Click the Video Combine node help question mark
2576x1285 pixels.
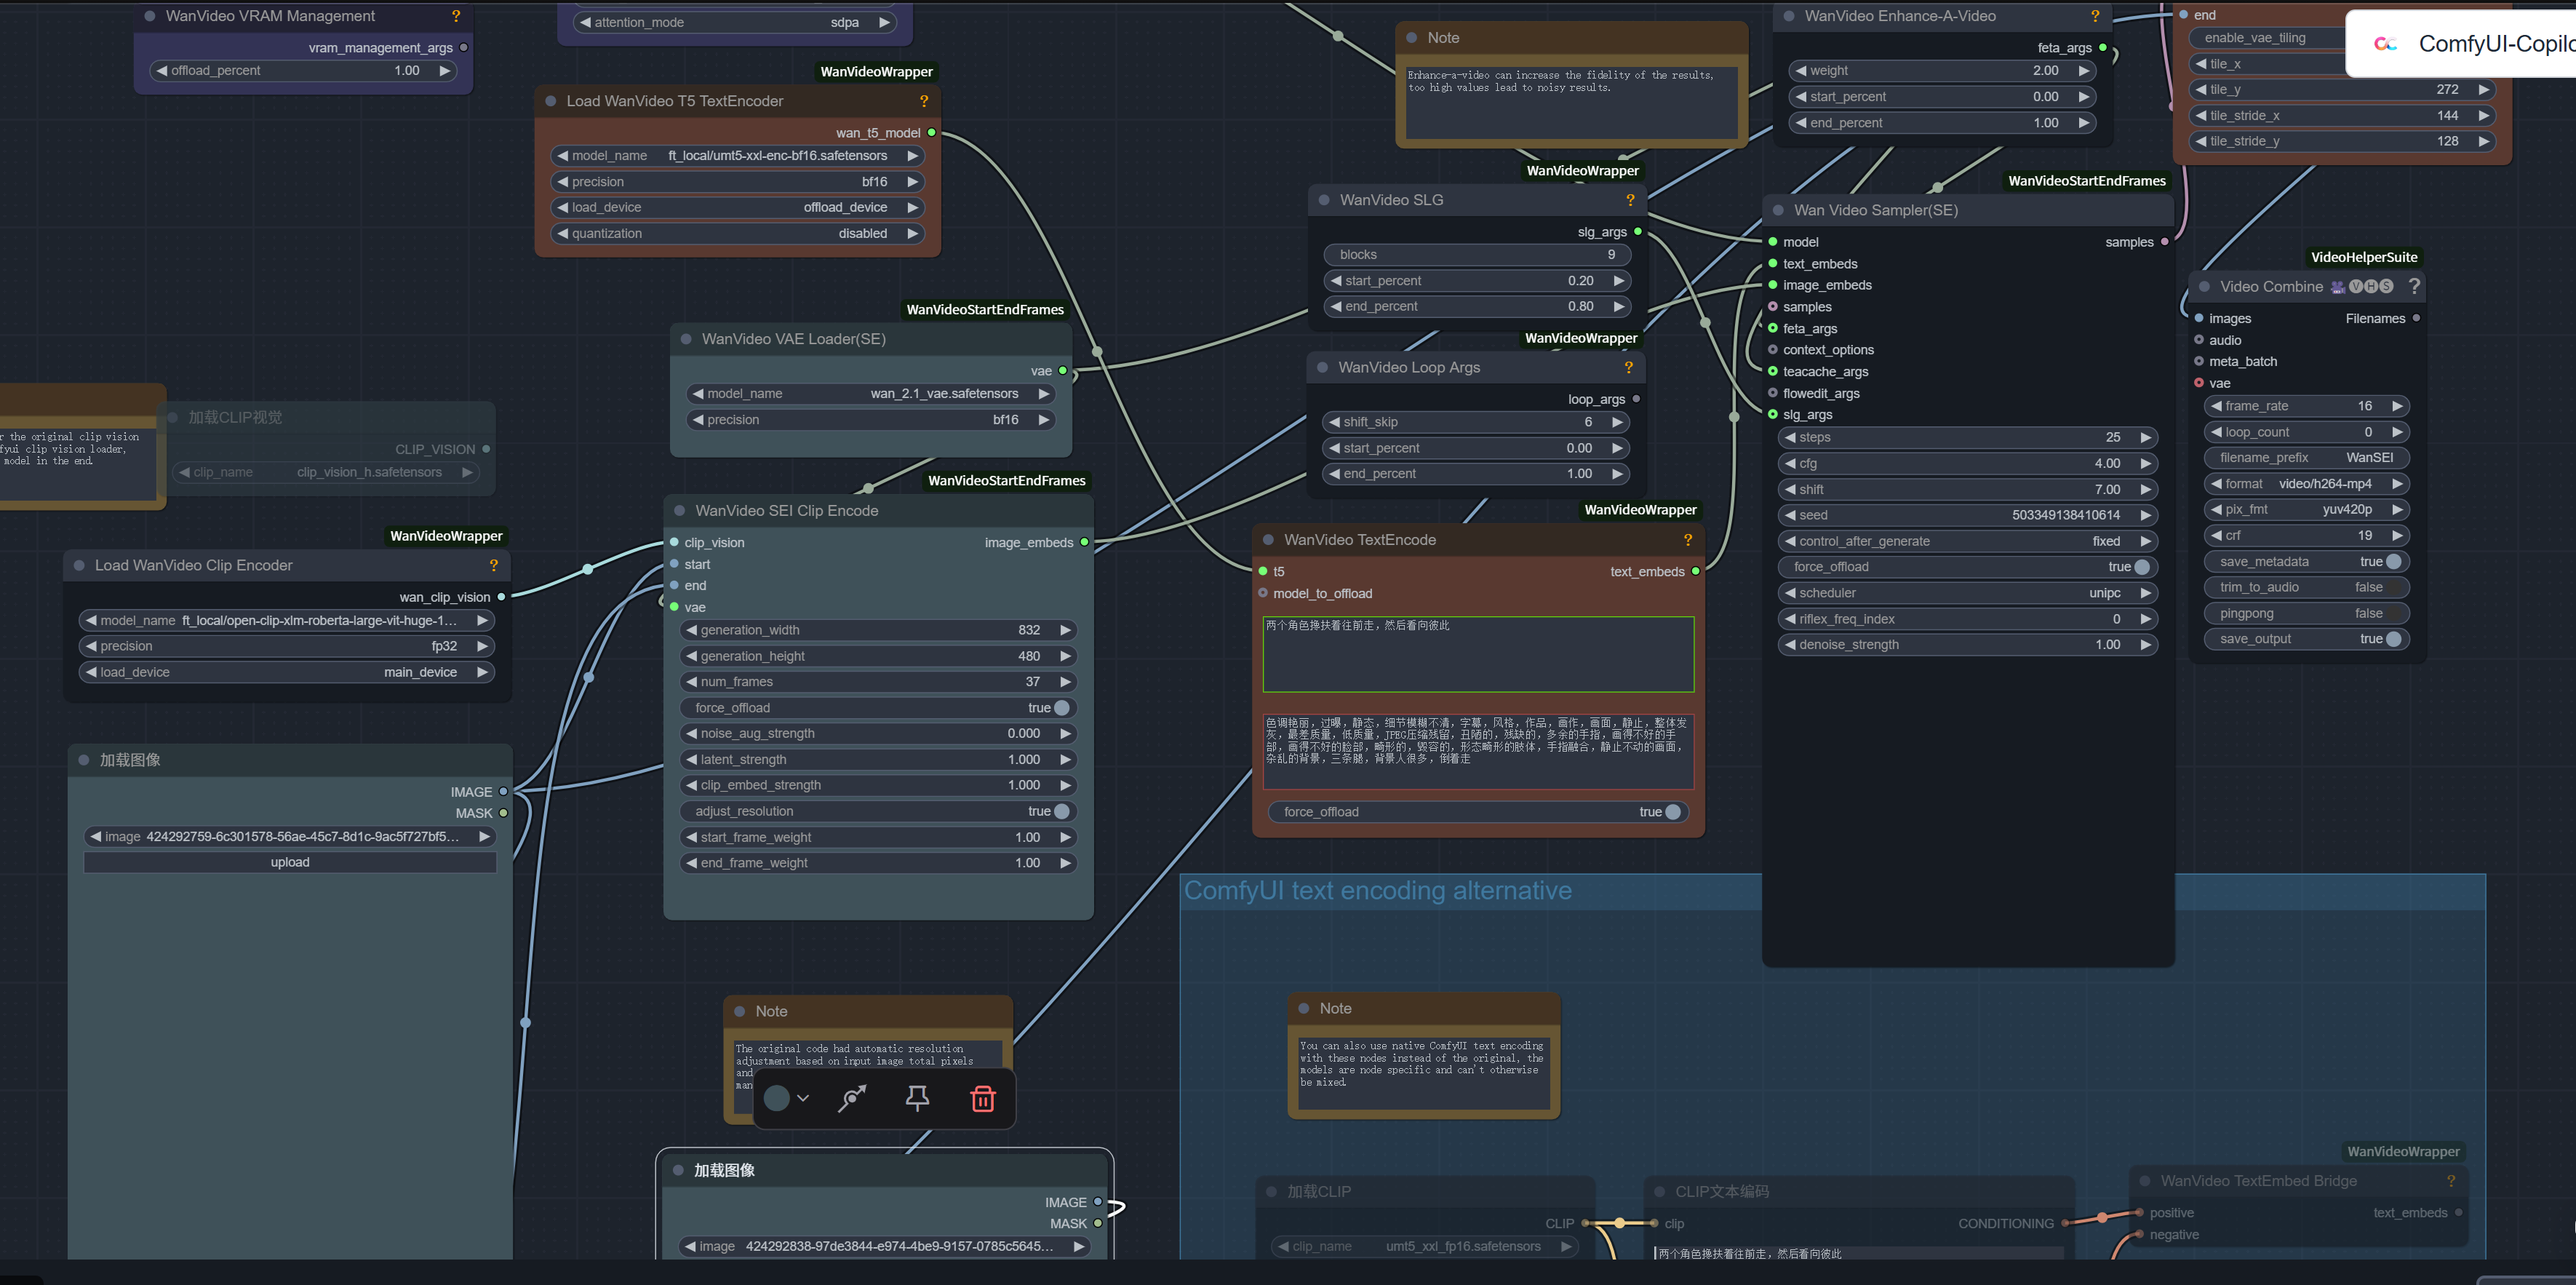pos(2414,286)
